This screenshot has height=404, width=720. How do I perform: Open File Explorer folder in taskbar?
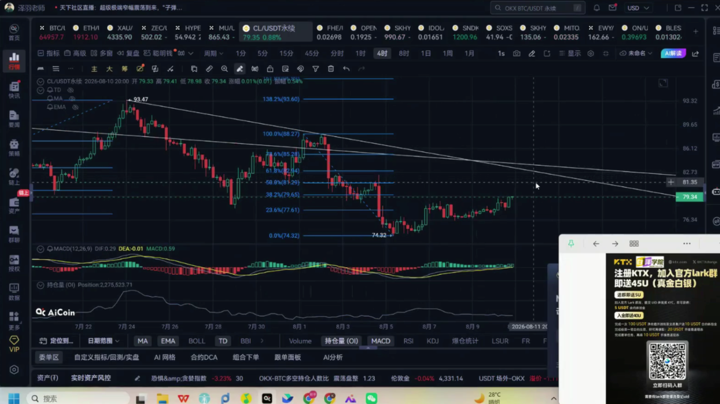[x=162, y=398]
